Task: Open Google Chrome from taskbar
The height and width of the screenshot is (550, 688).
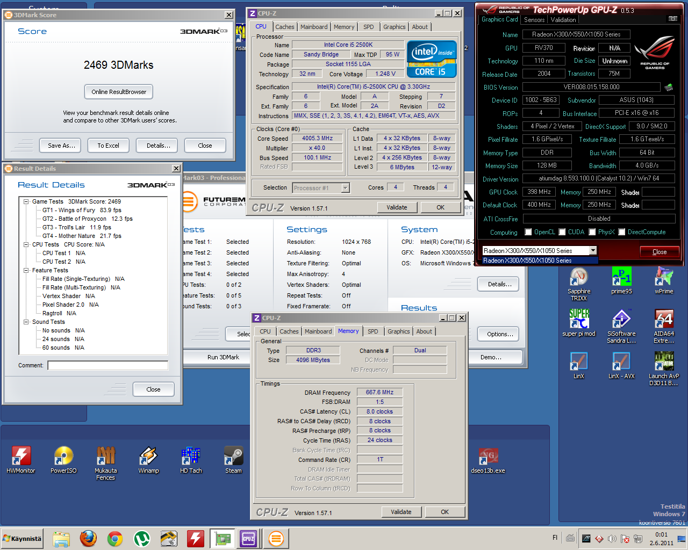Action: (114, 539)
